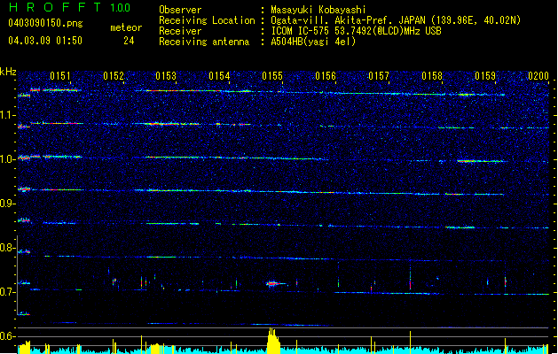Click the Receiving antenna label

[x=204, y=42]
